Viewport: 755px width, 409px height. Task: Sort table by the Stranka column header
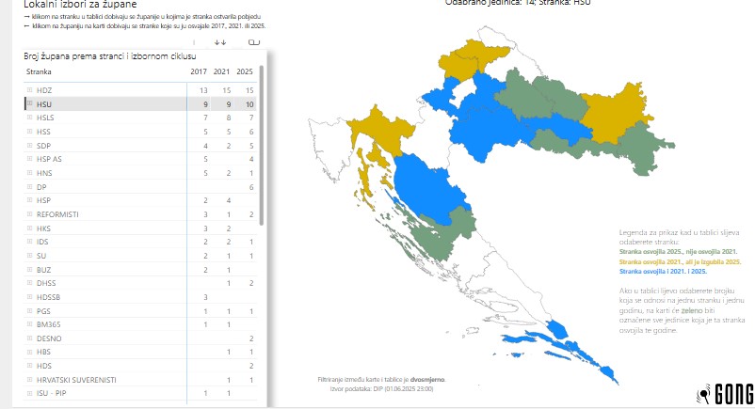(x=40, y=71)
